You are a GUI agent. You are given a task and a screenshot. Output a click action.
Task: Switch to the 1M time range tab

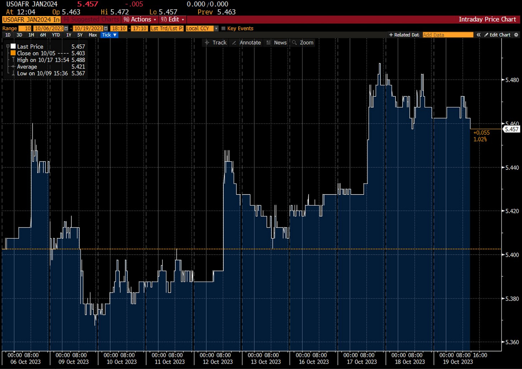[31, 35]
